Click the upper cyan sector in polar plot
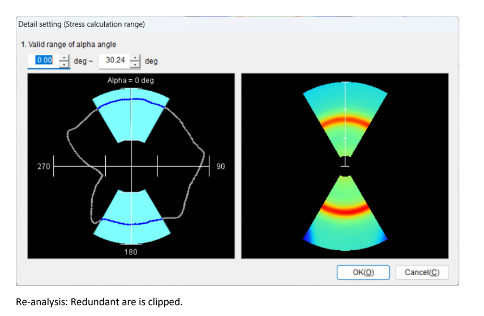This screenshot has height=316, width=484. click(x=131, y=122)
